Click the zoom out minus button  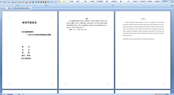(x=170, y=94)
